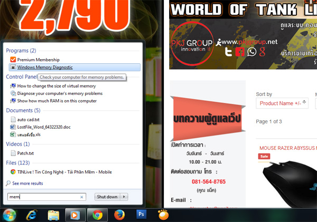
Task: Click the Patch.txt file icon
Action: [13, 153]
